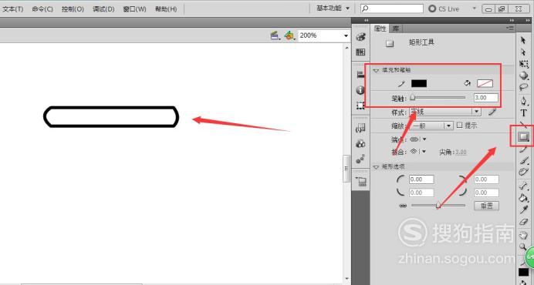
Task: Switch to the 属性 tab
Action: click(x=380, y=28)
